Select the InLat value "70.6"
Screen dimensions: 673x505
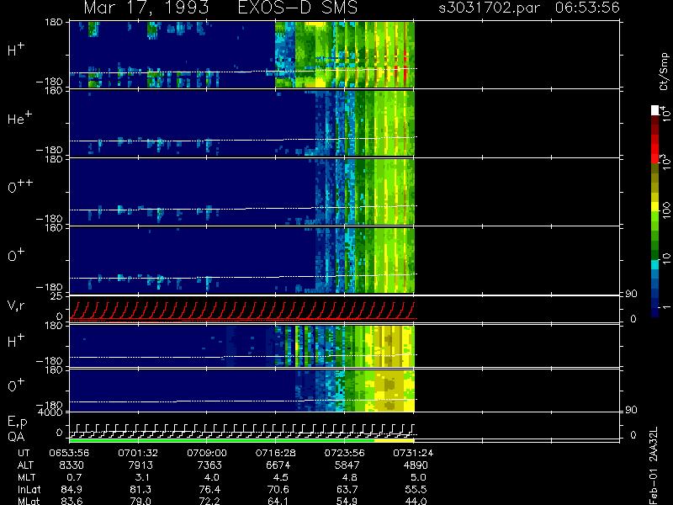click(x=278, y=489)
